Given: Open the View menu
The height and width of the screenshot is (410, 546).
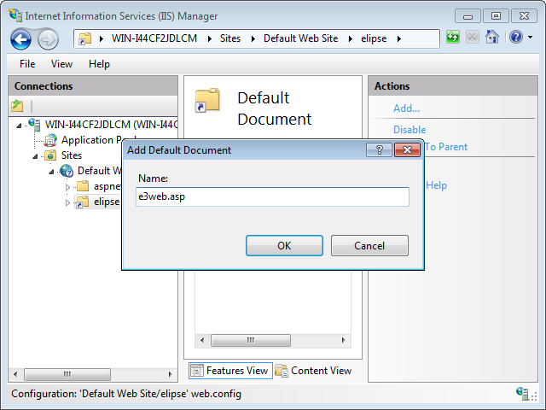Looking at the screenshot, I should [x=61, y=64].
